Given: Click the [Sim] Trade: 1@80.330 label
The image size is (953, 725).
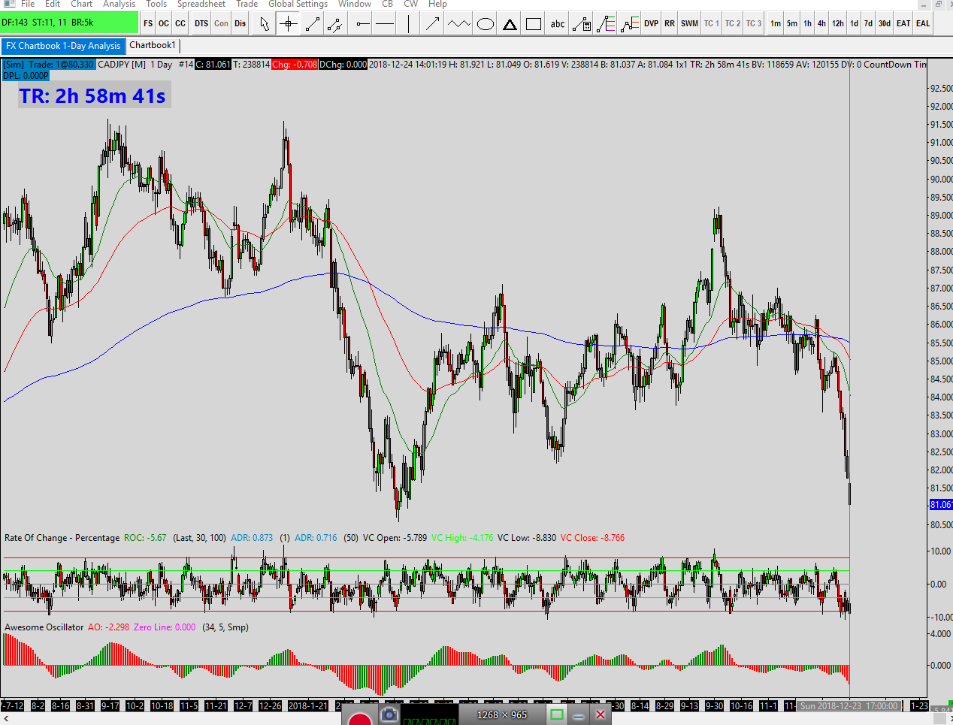Looking at the screenshot, I should [49, 65].
